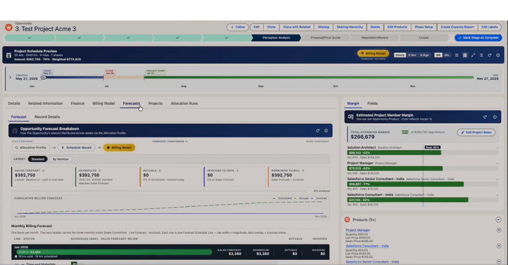Click Actuals card help icon
The width and height of the screenshot is (508, 265).
pyautogui.click(x=160, y=171)
